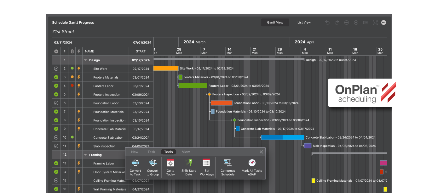
Task: Select the View tab in floating toolbar
Action: pos(186,152)
